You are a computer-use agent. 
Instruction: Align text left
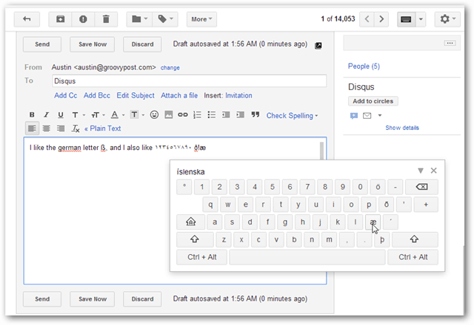32,129
